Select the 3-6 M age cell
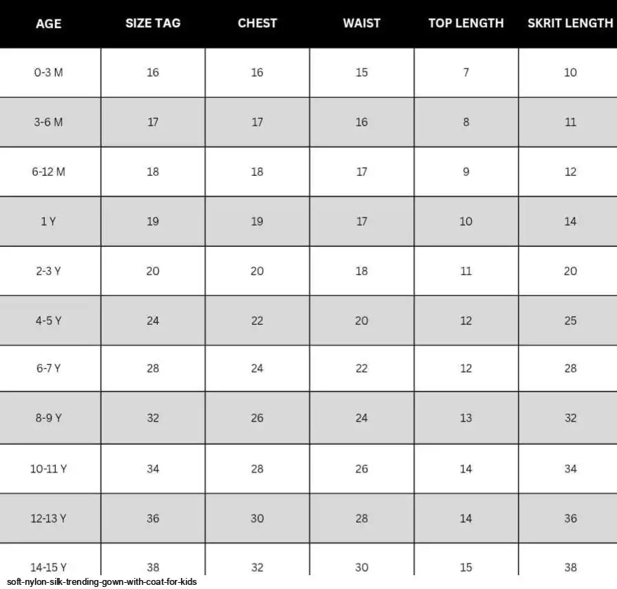 pos(48,122)
